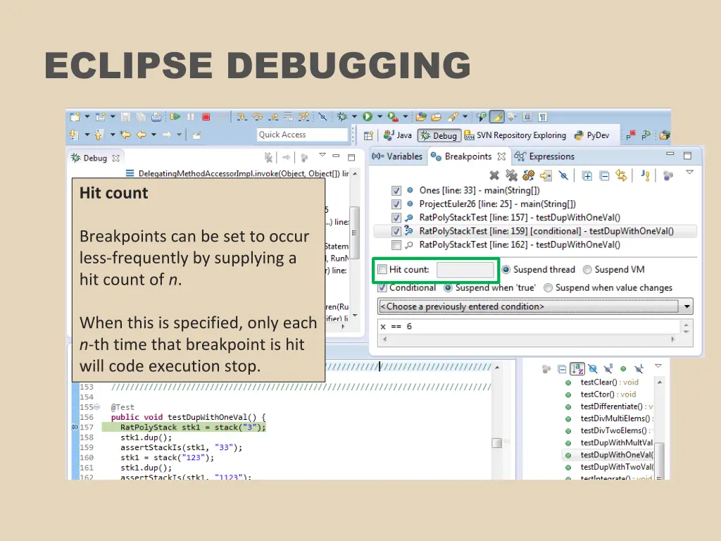Image resolution: width=721 pixels, height=541 pixels.
Task: Open the previously entered condition dropdown
Action: (x=686, y=306)
